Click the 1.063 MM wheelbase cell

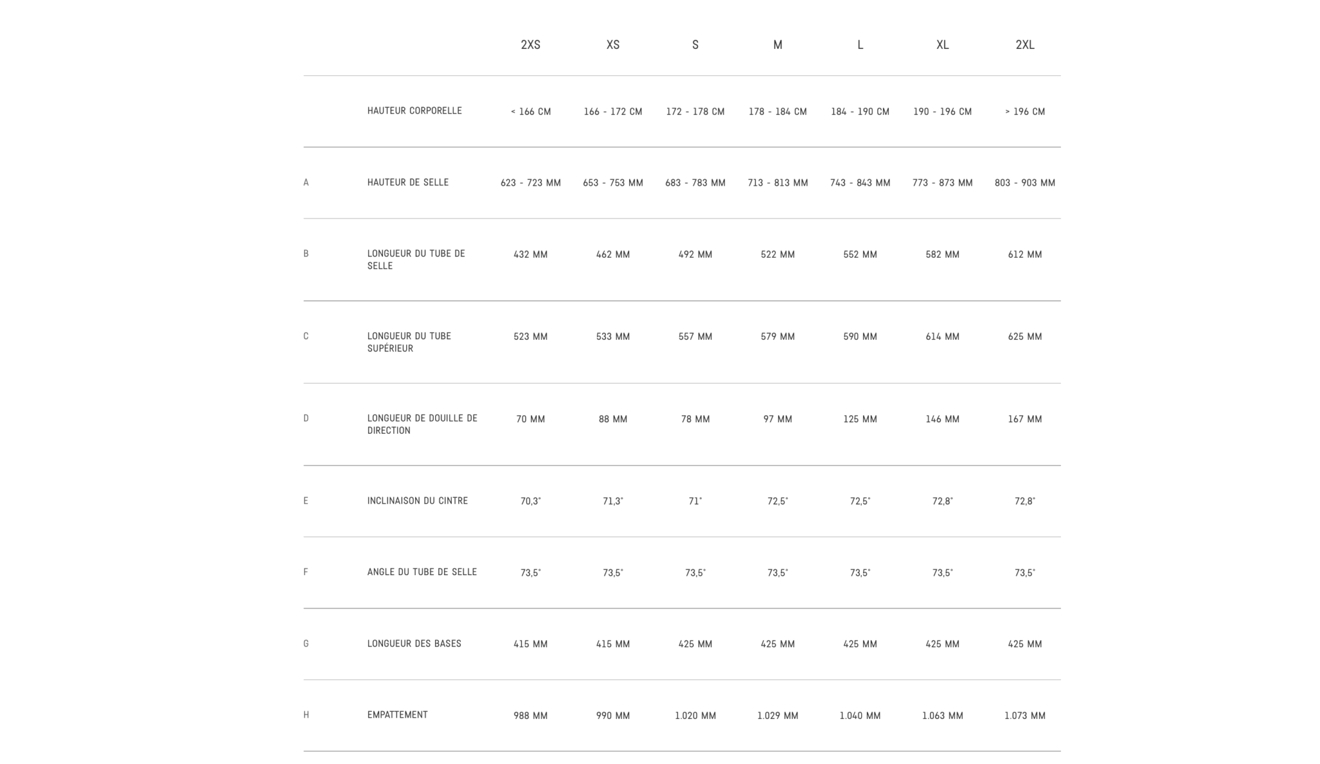[942, 716]
